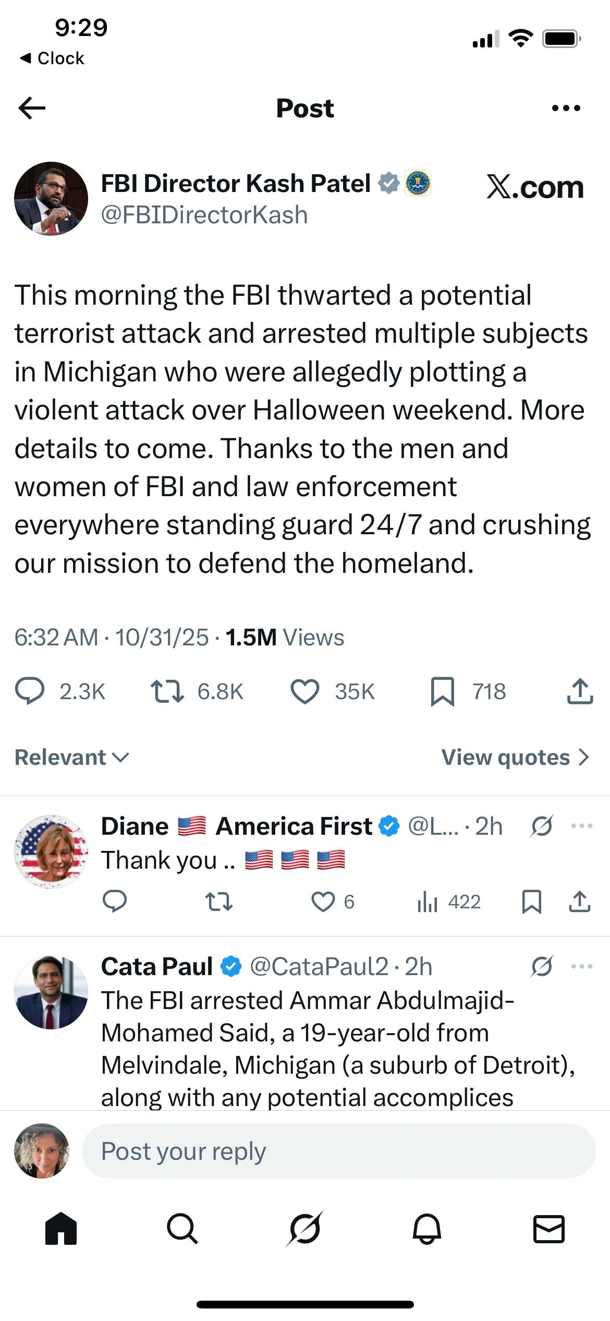
Task: Share the main post
Action: click(579, 691)
